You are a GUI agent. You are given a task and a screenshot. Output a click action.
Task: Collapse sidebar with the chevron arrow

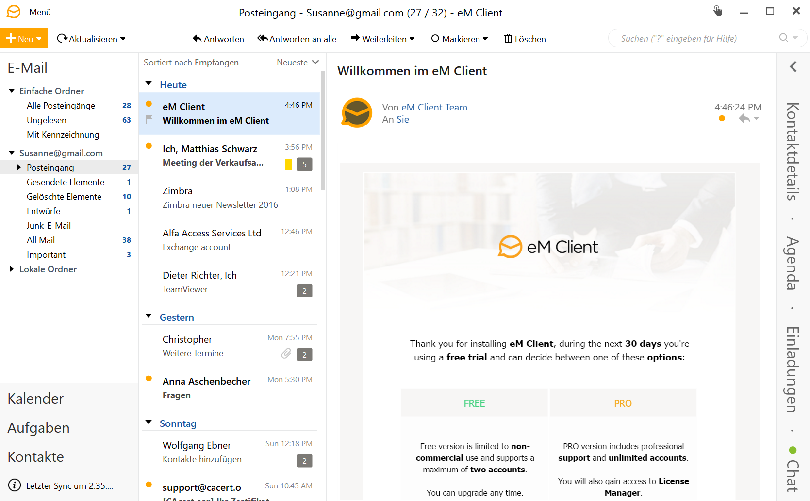(793, 67)
